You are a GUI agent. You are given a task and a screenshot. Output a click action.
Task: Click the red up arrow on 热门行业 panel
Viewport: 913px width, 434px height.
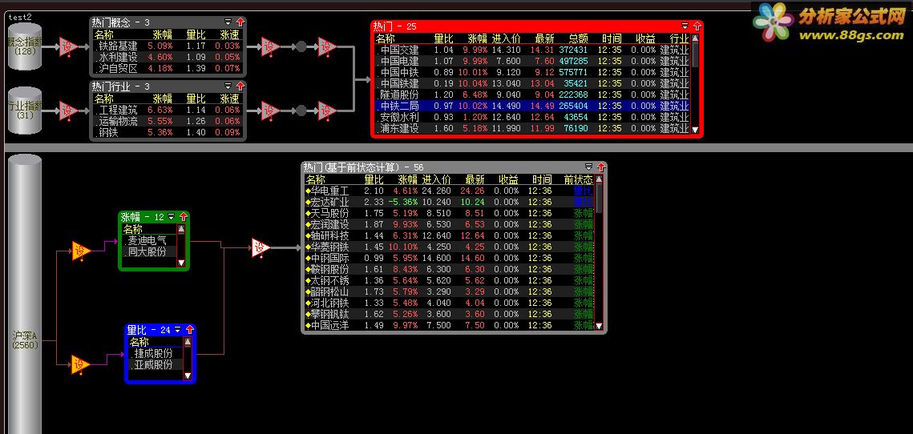coord(240,86)
